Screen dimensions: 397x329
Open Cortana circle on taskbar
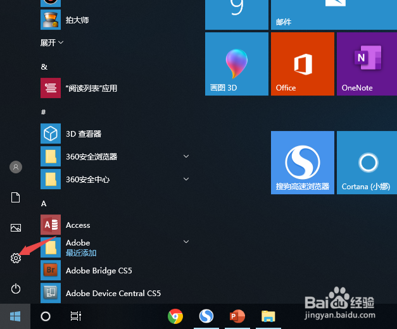[46, 316]
